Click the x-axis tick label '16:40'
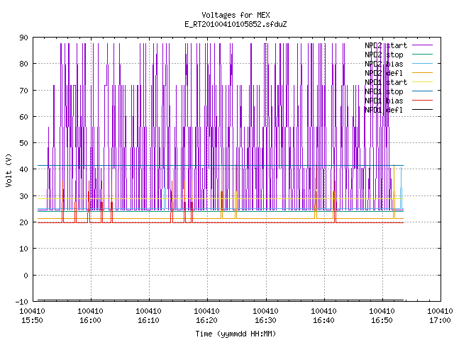Viewport: 454px width, 340px height. [324, 320]
